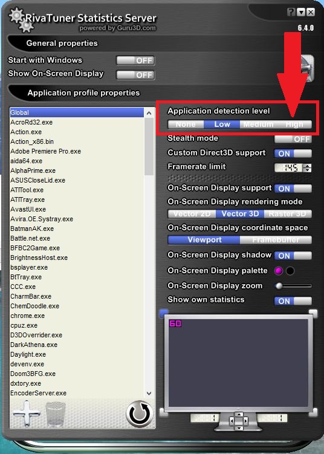Screen dimensions: 324x454
Task: Click the profile list scrollbar thumb
Action: [x=149, y=146]
